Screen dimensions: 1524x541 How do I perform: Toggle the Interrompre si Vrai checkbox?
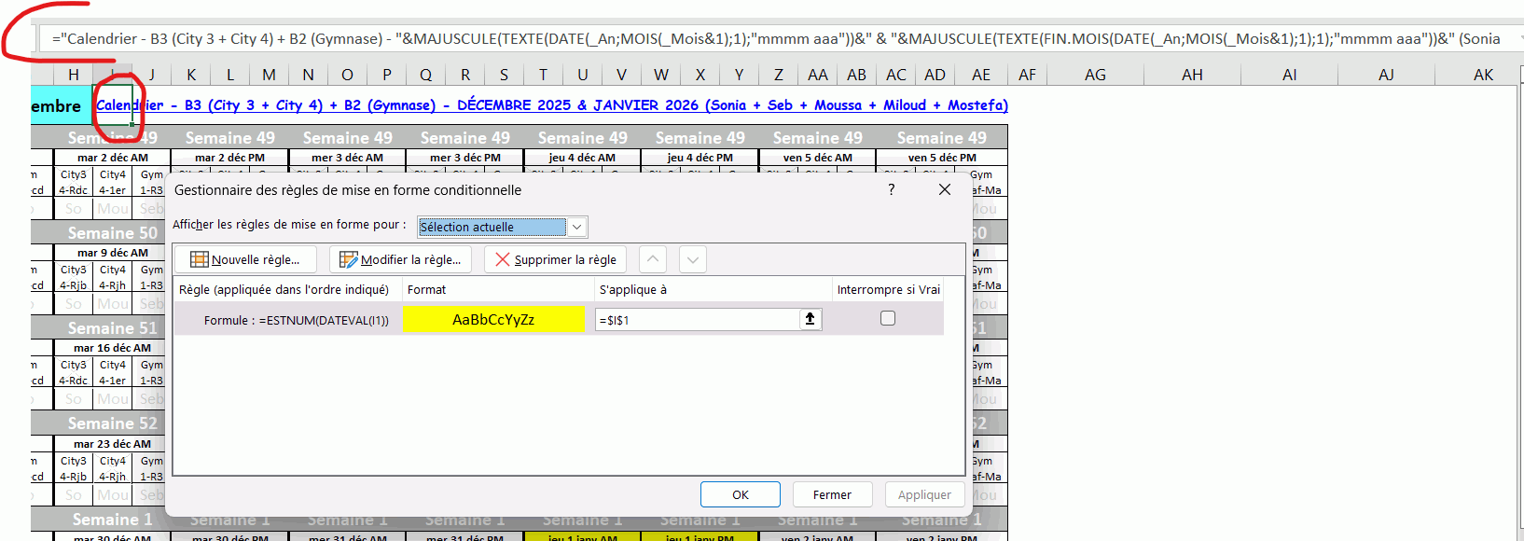(x=888, y=319)
